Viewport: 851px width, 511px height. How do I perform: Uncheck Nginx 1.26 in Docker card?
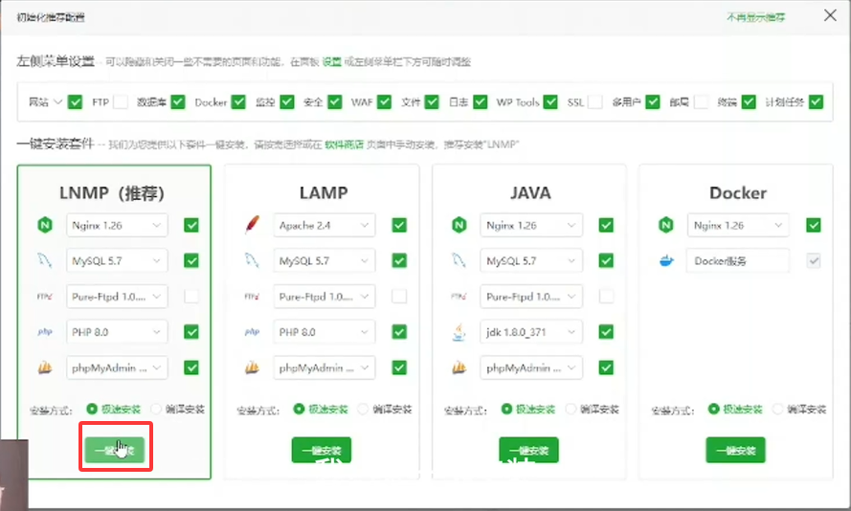coord(814,225)
